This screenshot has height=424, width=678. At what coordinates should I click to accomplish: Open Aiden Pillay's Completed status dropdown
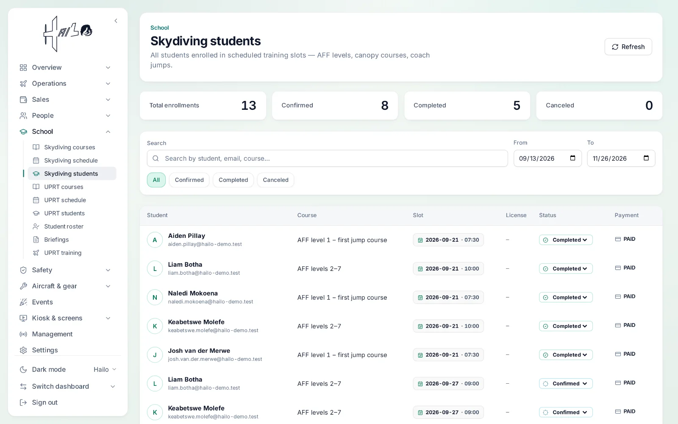[566, 240]
